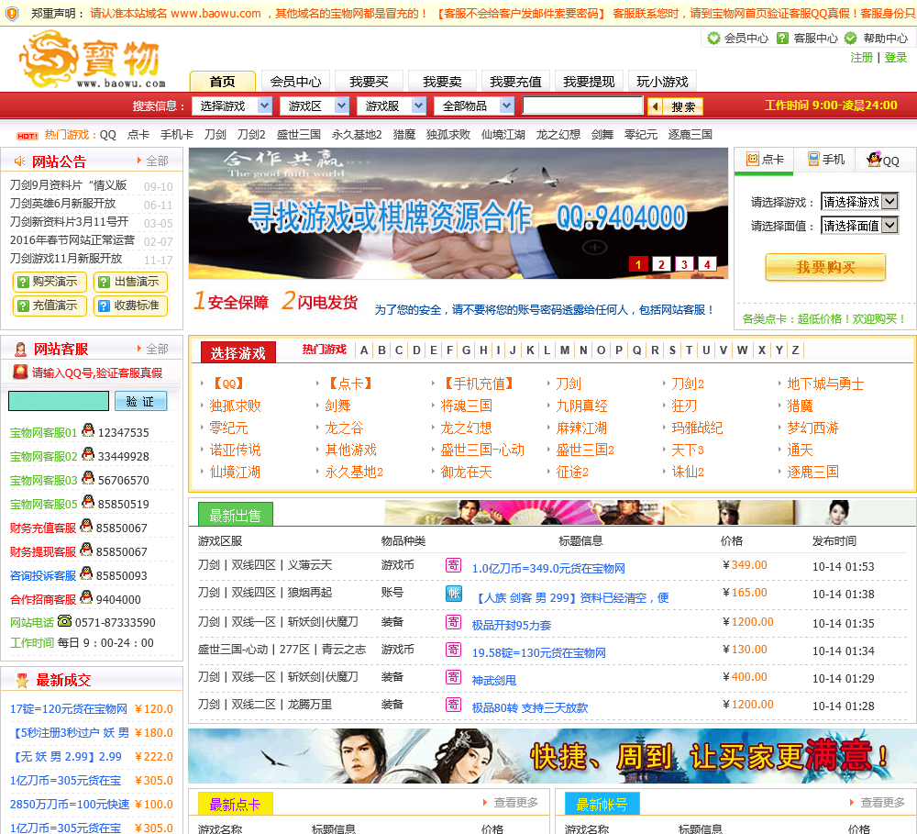Image resolution: width=917 pixels, height=834 pixels.
Task: Click the QQ penguin icon next to 宝物网客服01
Action: (x=88, y=430)
